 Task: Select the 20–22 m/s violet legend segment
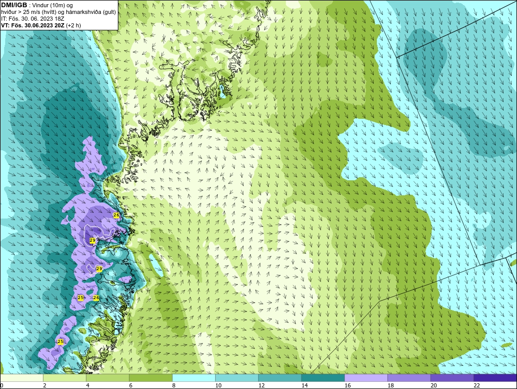tap(452, 378)
